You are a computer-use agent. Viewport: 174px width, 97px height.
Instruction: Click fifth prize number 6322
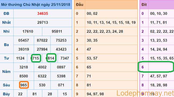(x=42, y=76)
